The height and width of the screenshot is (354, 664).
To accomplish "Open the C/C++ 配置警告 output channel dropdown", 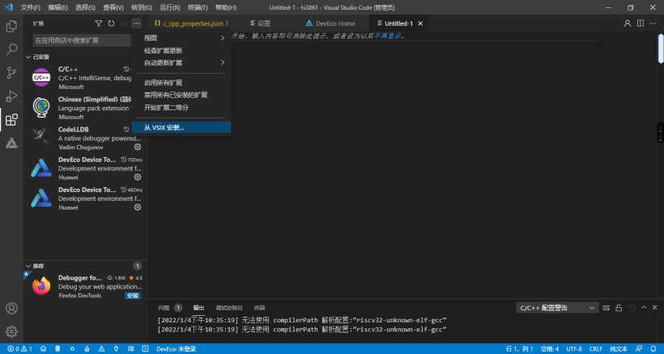I will (x=557, y=308).
